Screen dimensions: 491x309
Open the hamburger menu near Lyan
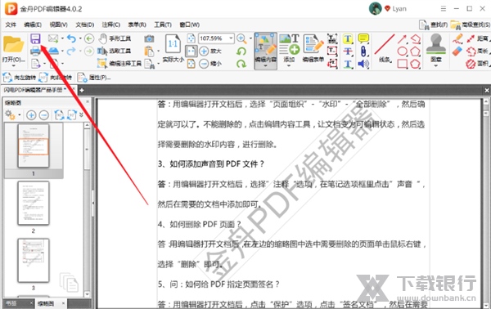coord(443,9)
